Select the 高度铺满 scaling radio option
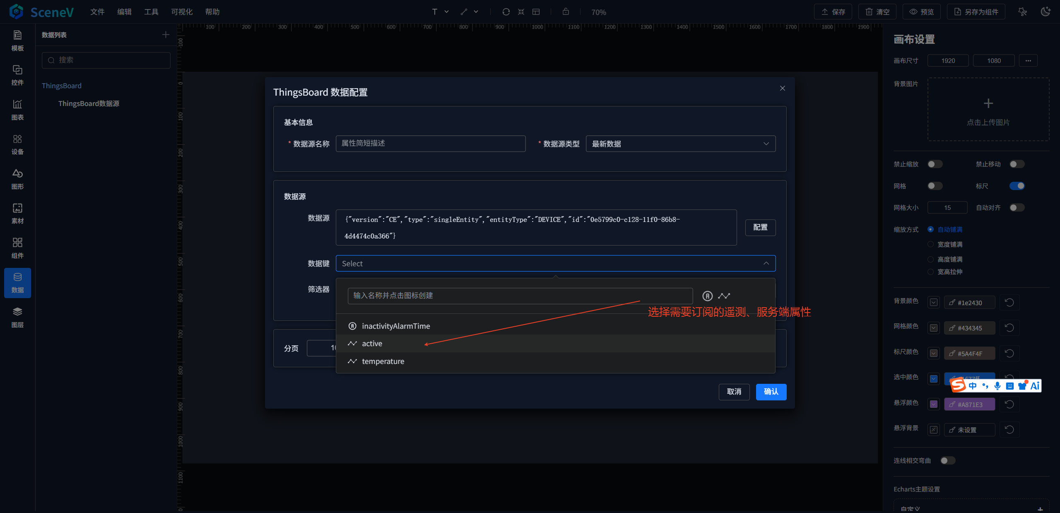Screen dimensions: 1060x513 [930, 259]
